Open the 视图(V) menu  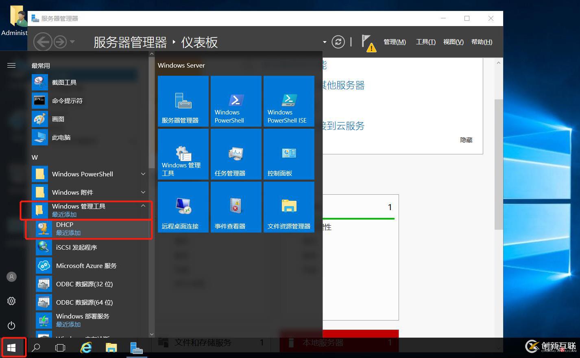point(453,42)
